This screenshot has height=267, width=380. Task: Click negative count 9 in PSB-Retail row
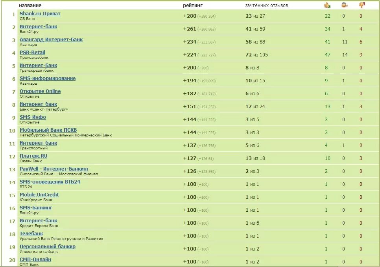[x=361, y=54]
